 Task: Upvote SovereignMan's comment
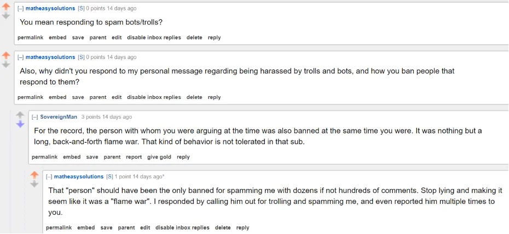(20, 115)
